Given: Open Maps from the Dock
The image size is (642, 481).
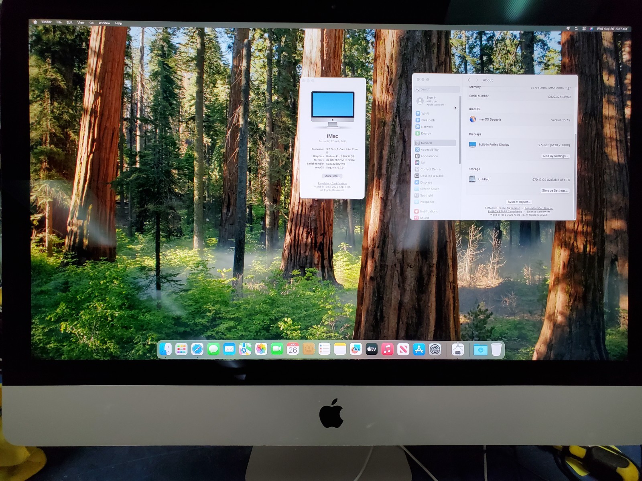Looking at the screenshot, I should point(245,349).
